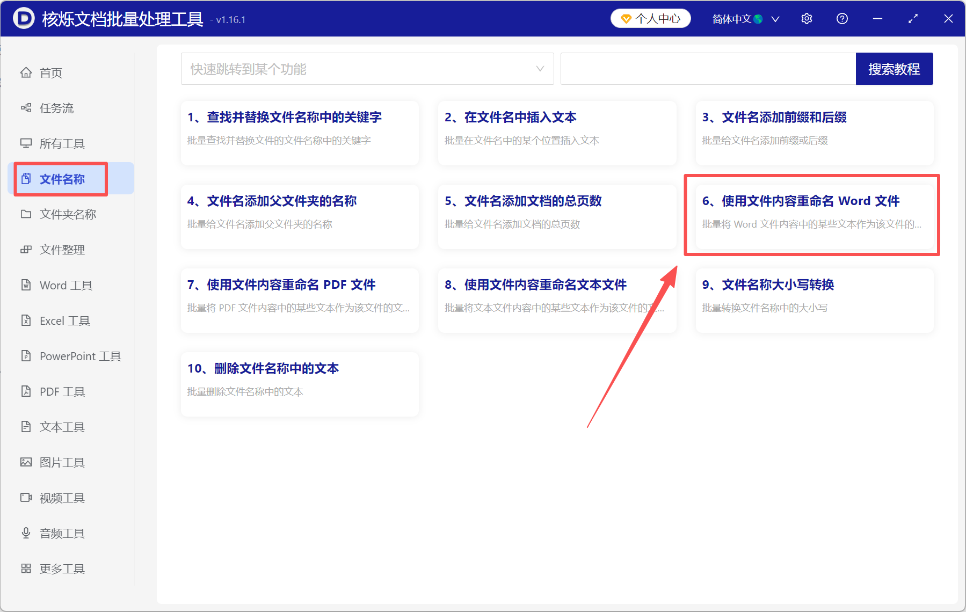Screen dimensions: 966x612
Task: Switch to the 文件夹名称 category
Action: pos(67,214)
